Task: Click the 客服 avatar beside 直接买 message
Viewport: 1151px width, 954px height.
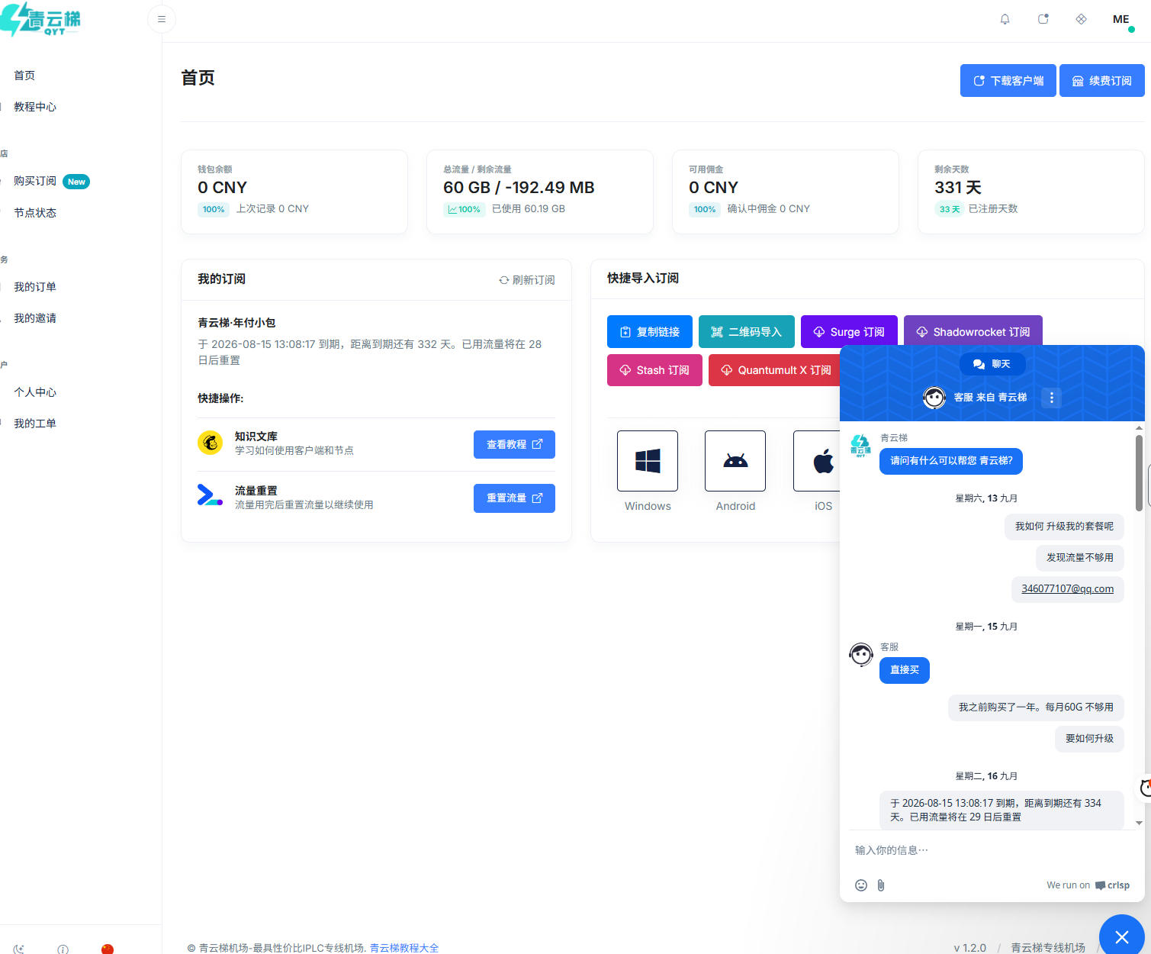Action: point(861,654)
